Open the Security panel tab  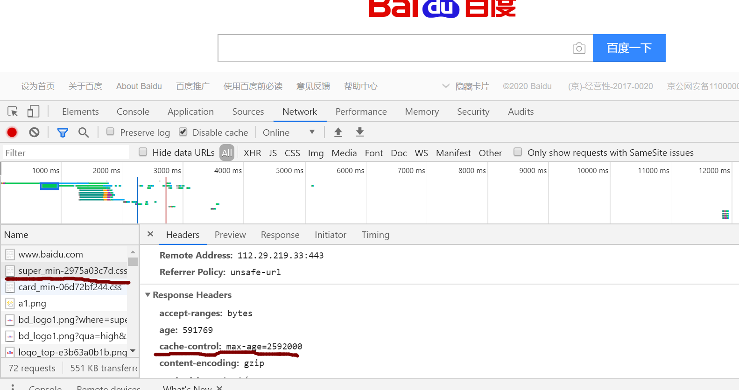click(x=473, y=111)
